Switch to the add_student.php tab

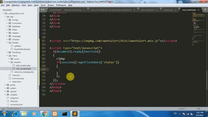click(x=148, y=10)
